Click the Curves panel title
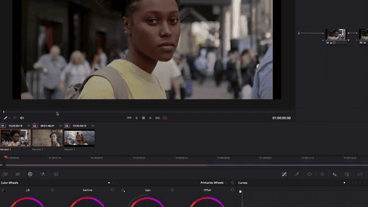Screen dimensions: 368x207 tap(243, 183)
